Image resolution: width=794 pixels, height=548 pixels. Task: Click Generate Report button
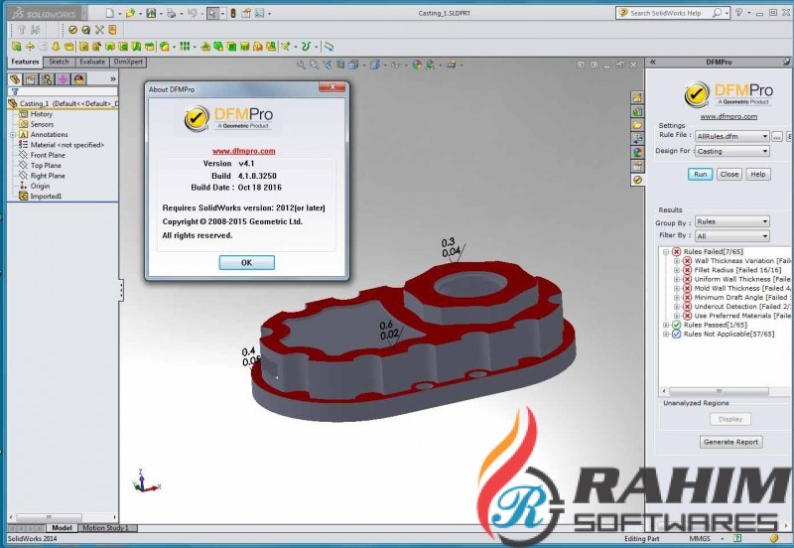point(730,442)
